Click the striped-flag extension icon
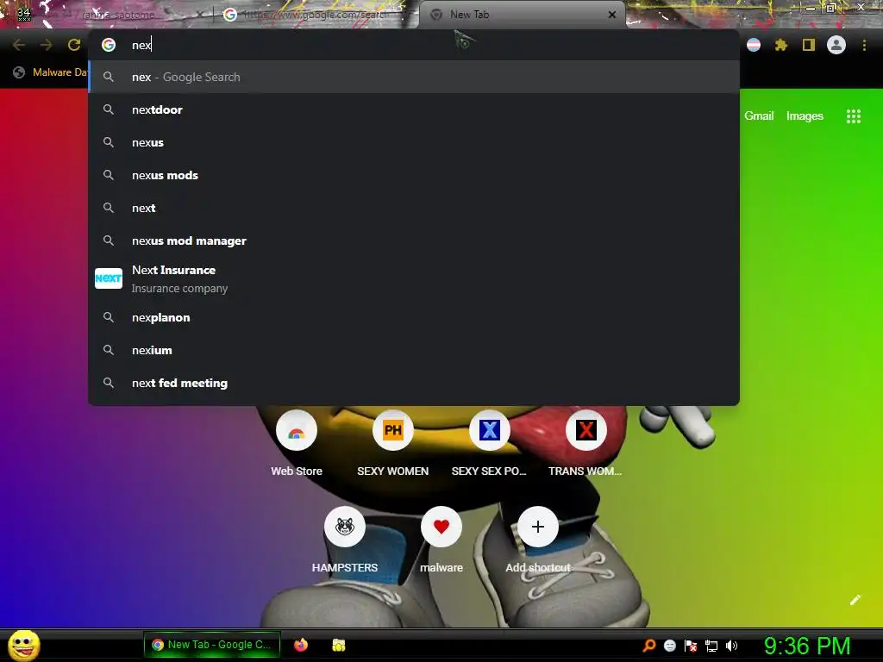Screen dimensions: 883x662 (x=754, y=45)
